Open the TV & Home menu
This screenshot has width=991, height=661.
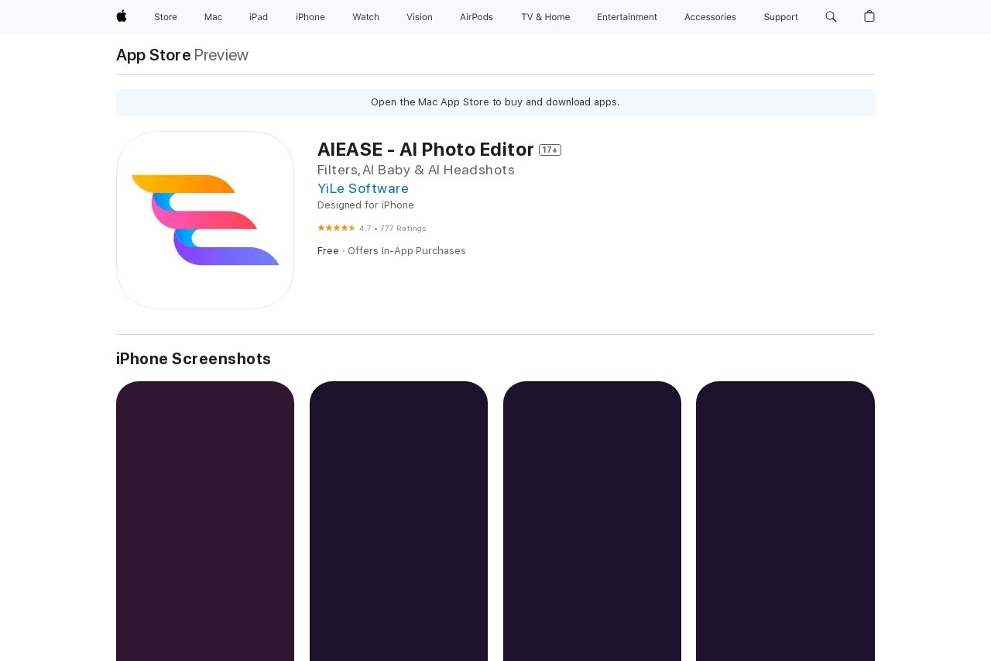pyautogui.click(x=545, y=17)
